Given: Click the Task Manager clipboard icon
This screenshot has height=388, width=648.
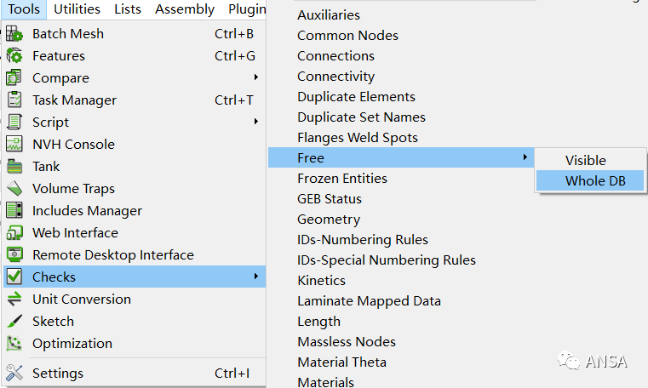Looking at the screenshot, I should click(14, 100).
